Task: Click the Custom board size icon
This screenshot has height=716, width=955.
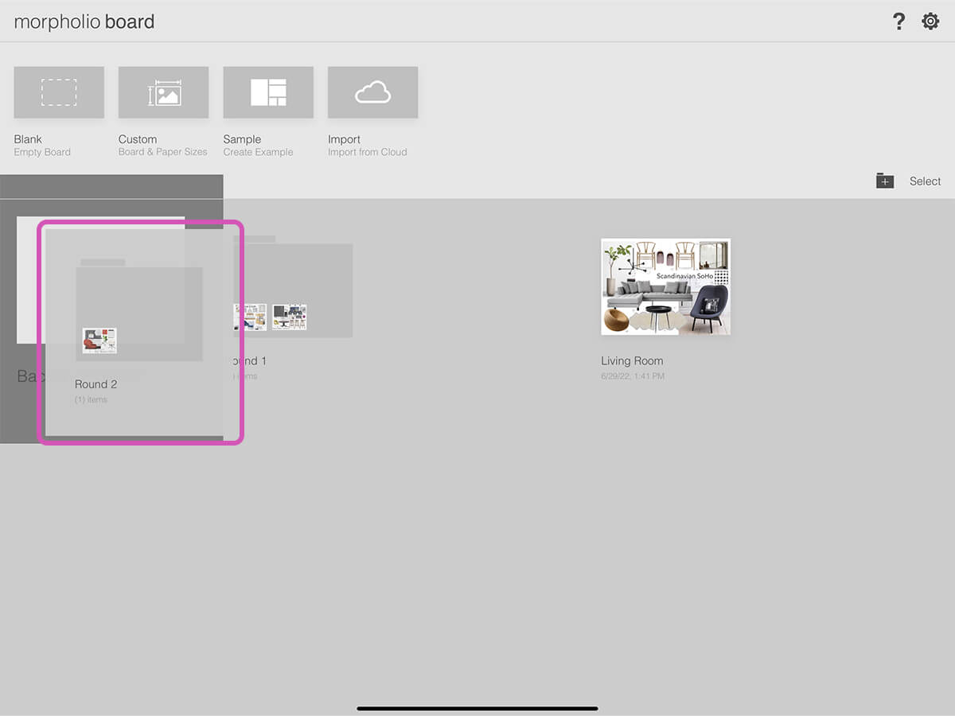Action: (163, 92)
